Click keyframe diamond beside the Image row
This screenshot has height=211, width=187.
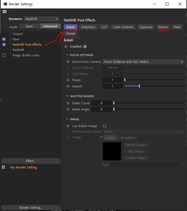click(68, 137)
